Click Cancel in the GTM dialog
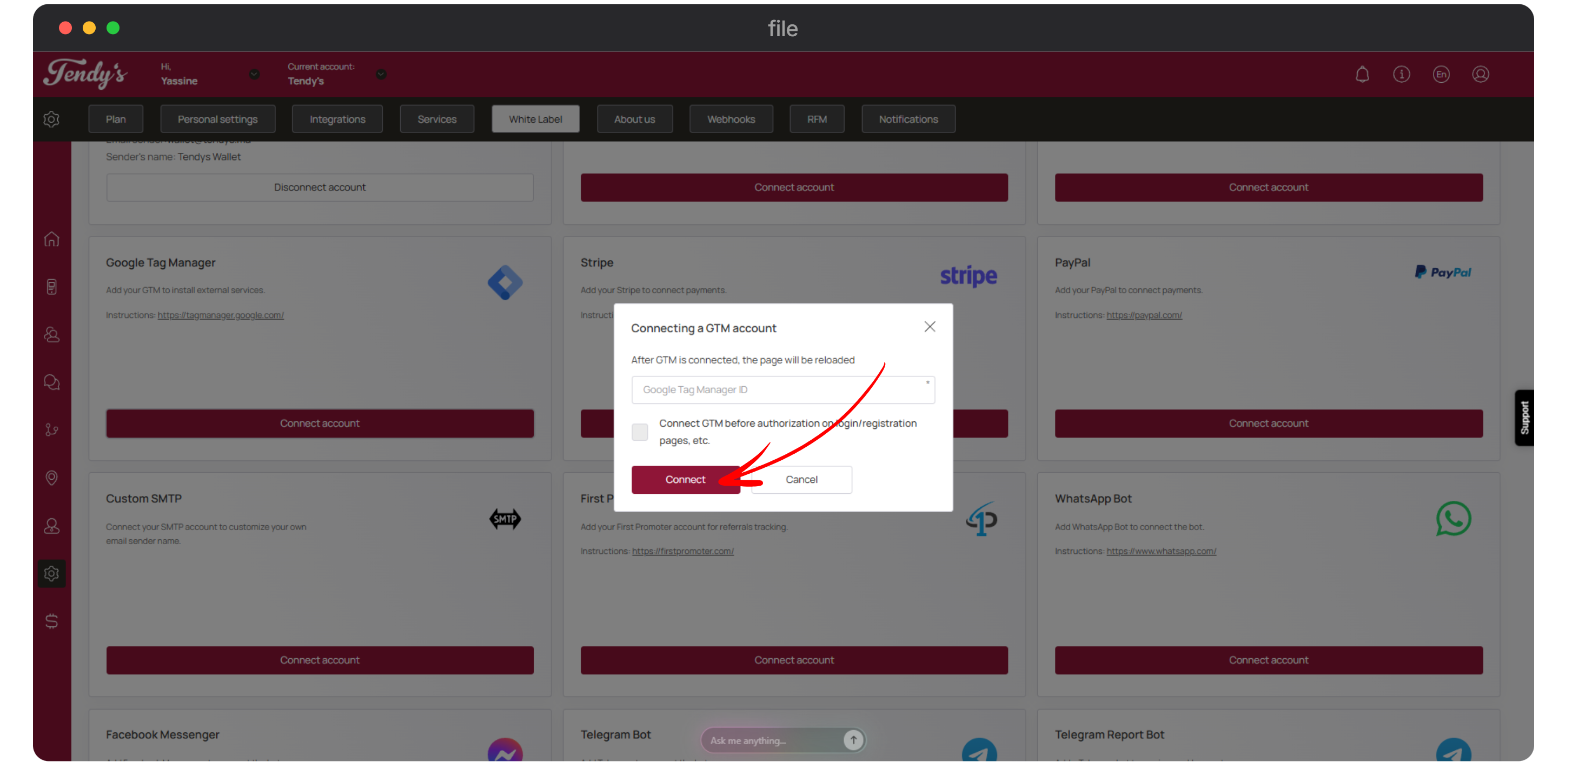Viewport: 1579px width, 768px height. [x=801, y=479]
